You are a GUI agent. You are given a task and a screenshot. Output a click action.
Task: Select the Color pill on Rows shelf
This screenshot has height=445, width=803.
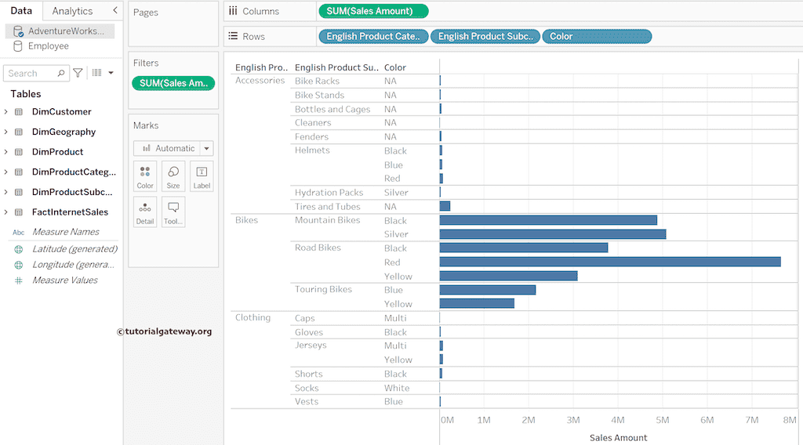pyautogui.click(x=596, y=37)
